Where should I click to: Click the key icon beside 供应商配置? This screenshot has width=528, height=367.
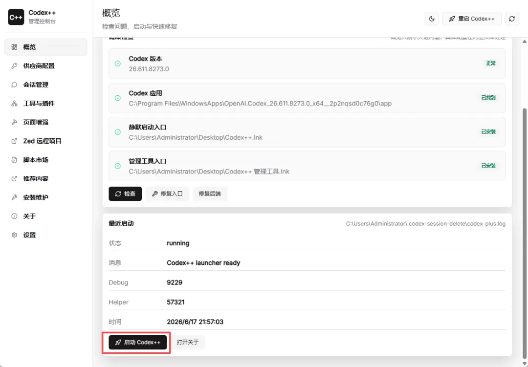tap(14, 66)
